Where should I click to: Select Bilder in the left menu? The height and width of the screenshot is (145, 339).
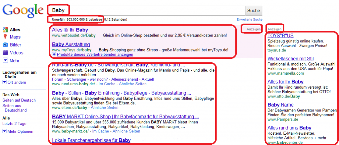16,45
